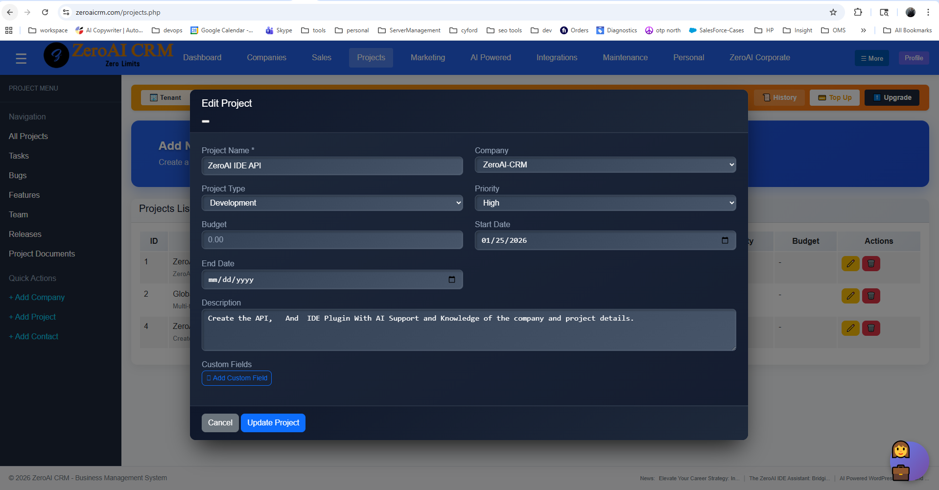Screen dimensions: 939x490
Task: Reload the page using browser refresh icon
Action: (45, 12)
